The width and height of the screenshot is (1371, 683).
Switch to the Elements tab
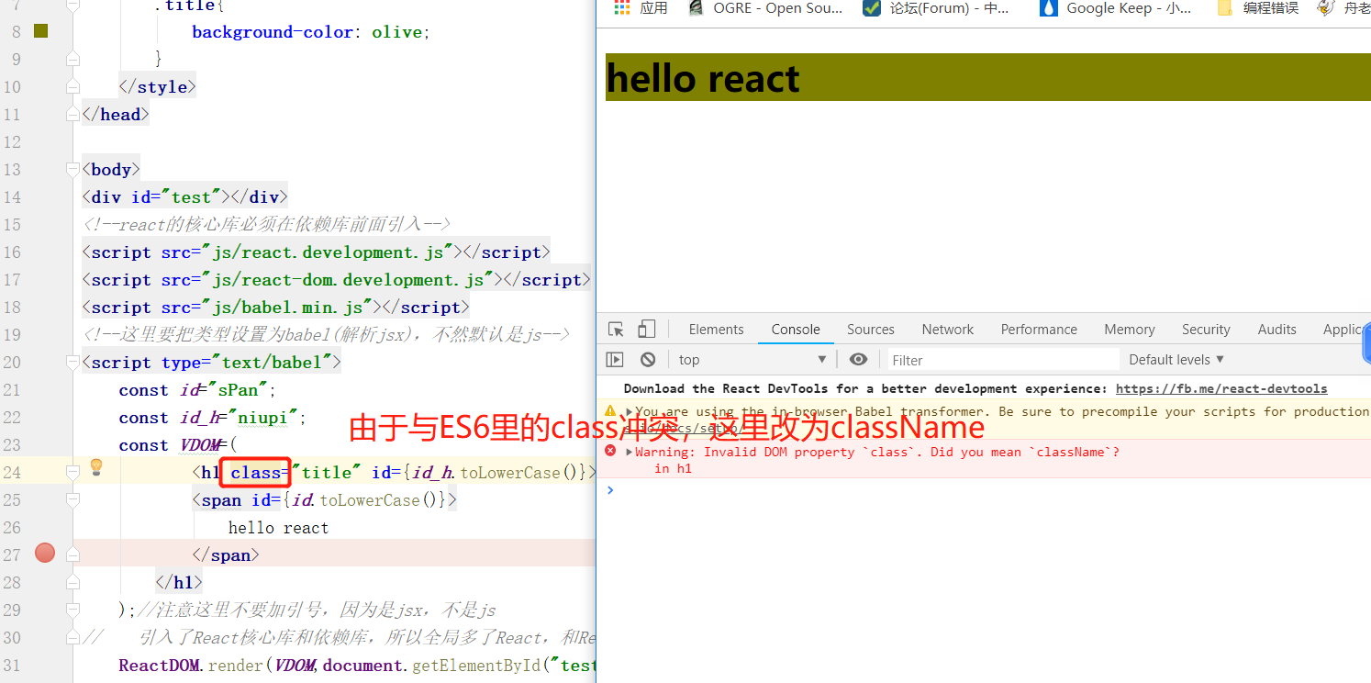(716, 330)
